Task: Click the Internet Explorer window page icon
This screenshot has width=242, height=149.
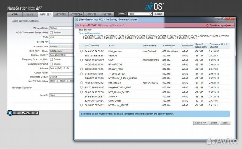Action: pyautogui.click(x=76, y=20)
